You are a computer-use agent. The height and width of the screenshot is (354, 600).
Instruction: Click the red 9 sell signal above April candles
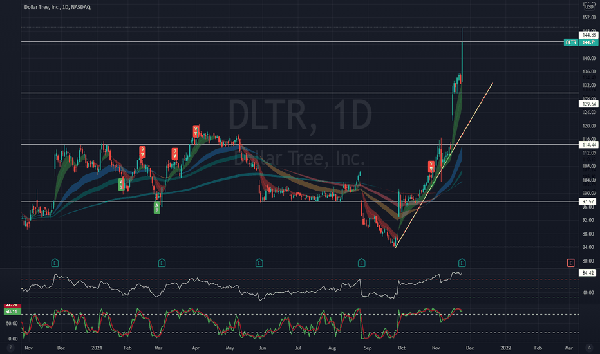tap(196, 131)
